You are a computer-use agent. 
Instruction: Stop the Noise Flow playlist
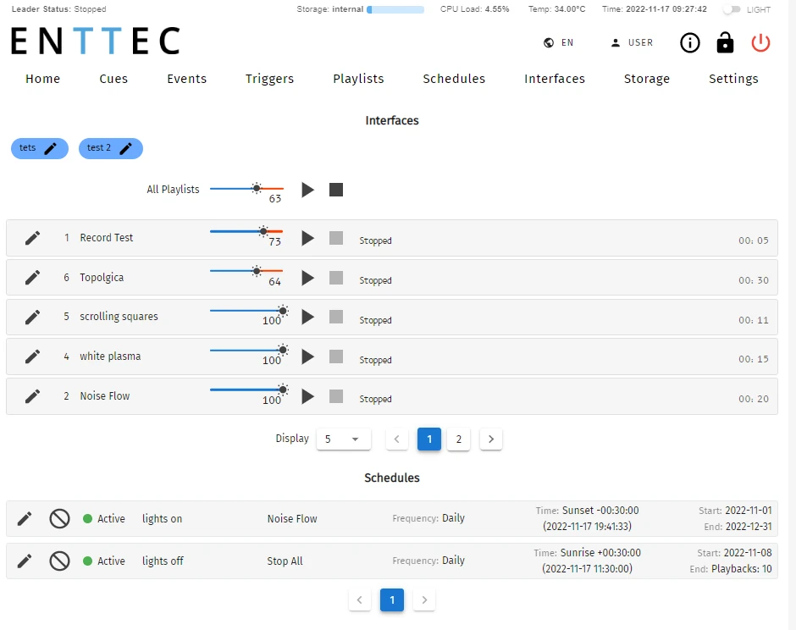[x=336, y=396]
